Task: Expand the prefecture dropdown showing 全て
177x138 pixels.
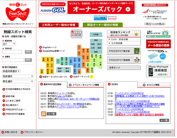Action: point(9,44)
